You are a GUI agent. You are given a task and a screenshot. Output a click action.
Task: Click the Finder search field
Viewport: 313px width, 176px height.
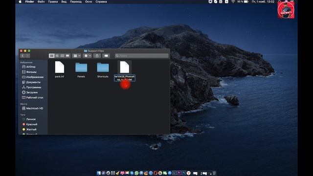point(142,56)
